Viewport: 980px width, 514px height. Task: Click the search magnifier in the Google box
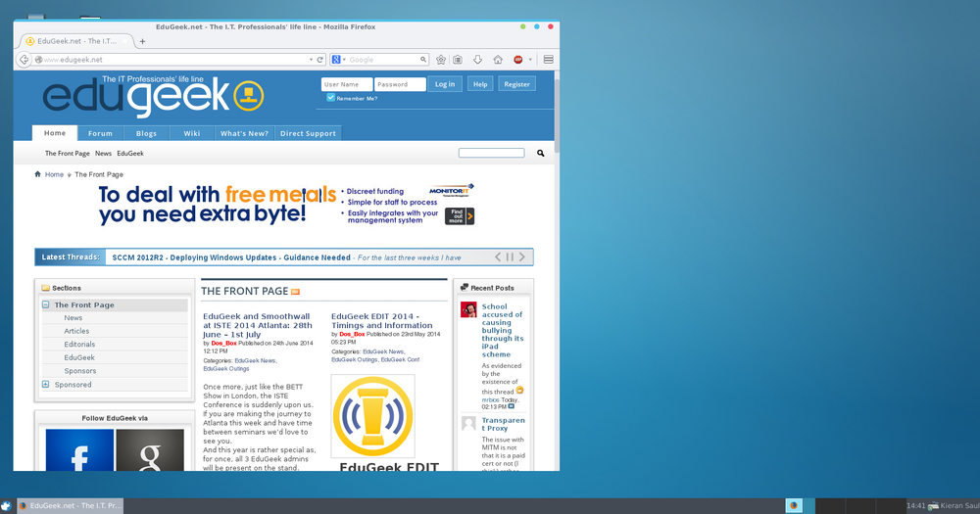click(x=423, y=60)
